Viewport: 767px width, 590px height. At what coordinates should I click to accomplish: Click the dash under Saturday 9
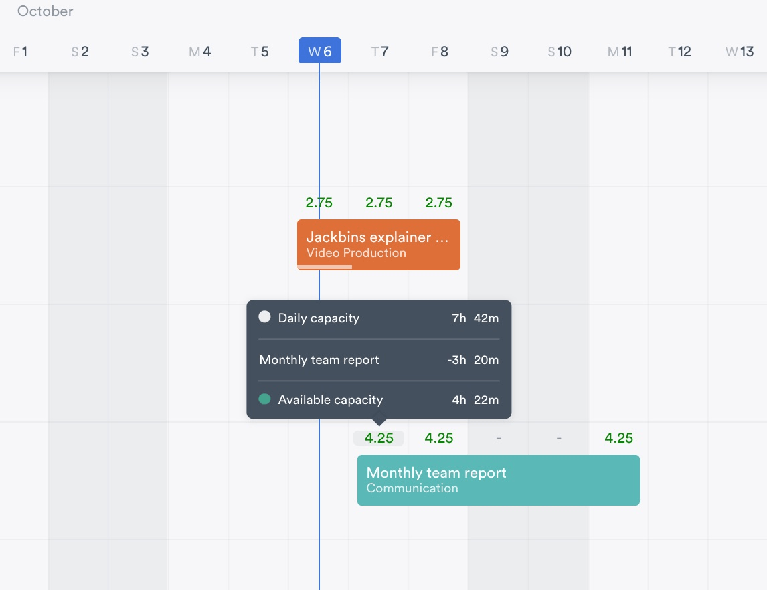point(499,438)
